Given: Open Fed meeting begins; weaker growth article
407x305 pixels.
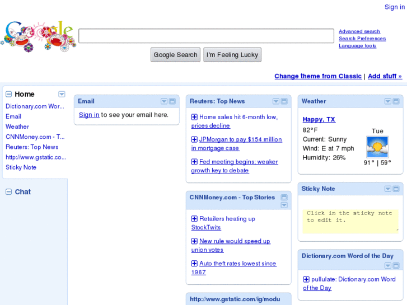Looking at the screenshot, I should click(235, 166).
